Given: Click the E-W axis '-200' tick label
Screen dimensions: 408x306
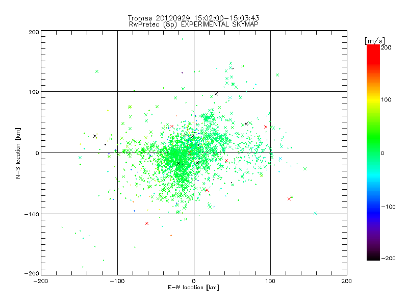Looking at the screenshot, I should pyautogui.click(x=41, y=281).
